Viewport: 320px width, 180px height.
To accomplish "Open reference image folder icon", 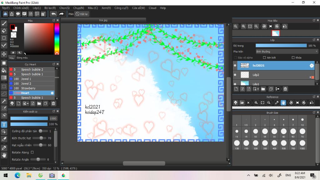I will pos(242,102).
